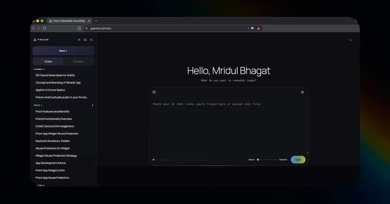Open the hamburger menu in input card
This screenshot has width=390, height=204.
[302, 92]
